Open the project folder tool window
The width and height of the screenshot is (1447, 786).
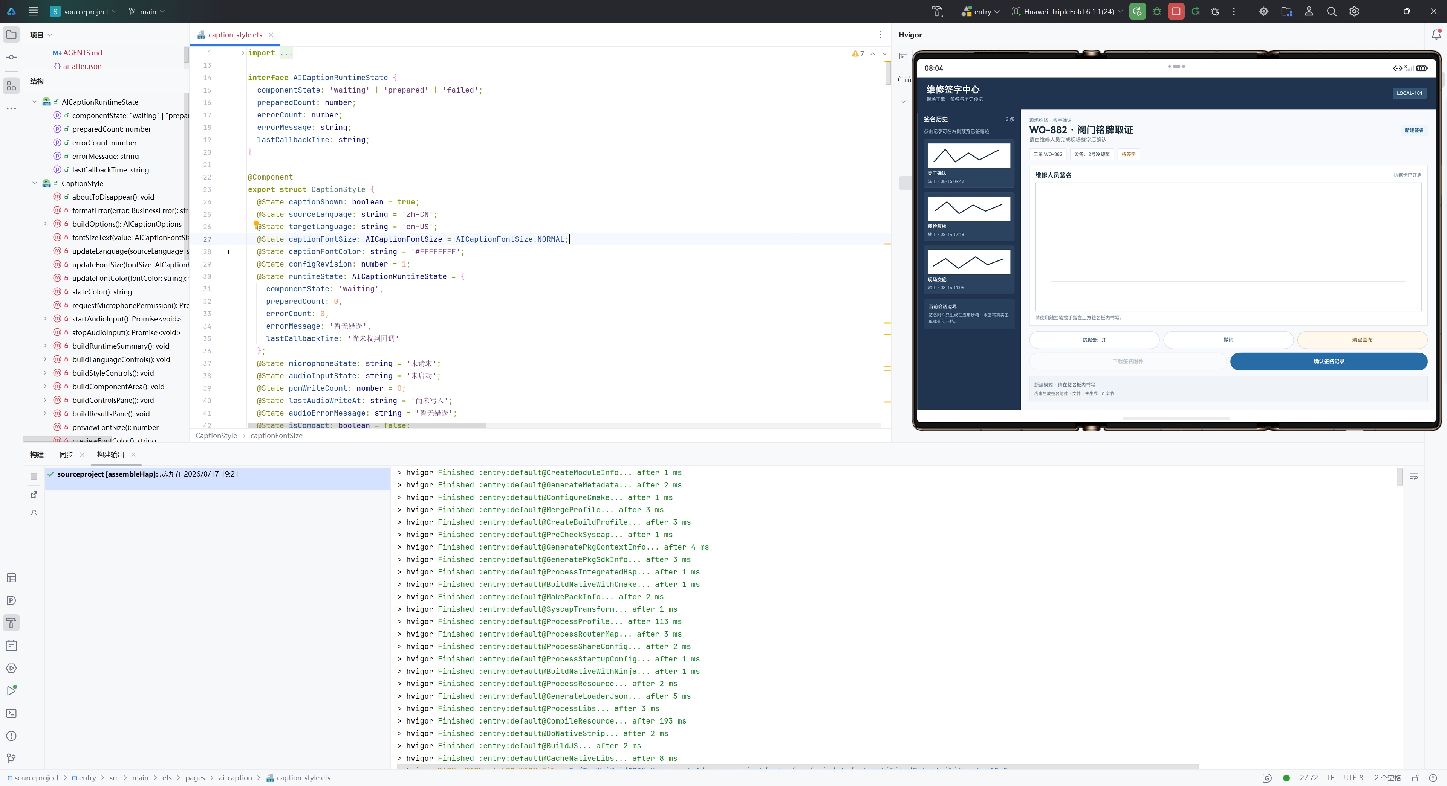11,35
